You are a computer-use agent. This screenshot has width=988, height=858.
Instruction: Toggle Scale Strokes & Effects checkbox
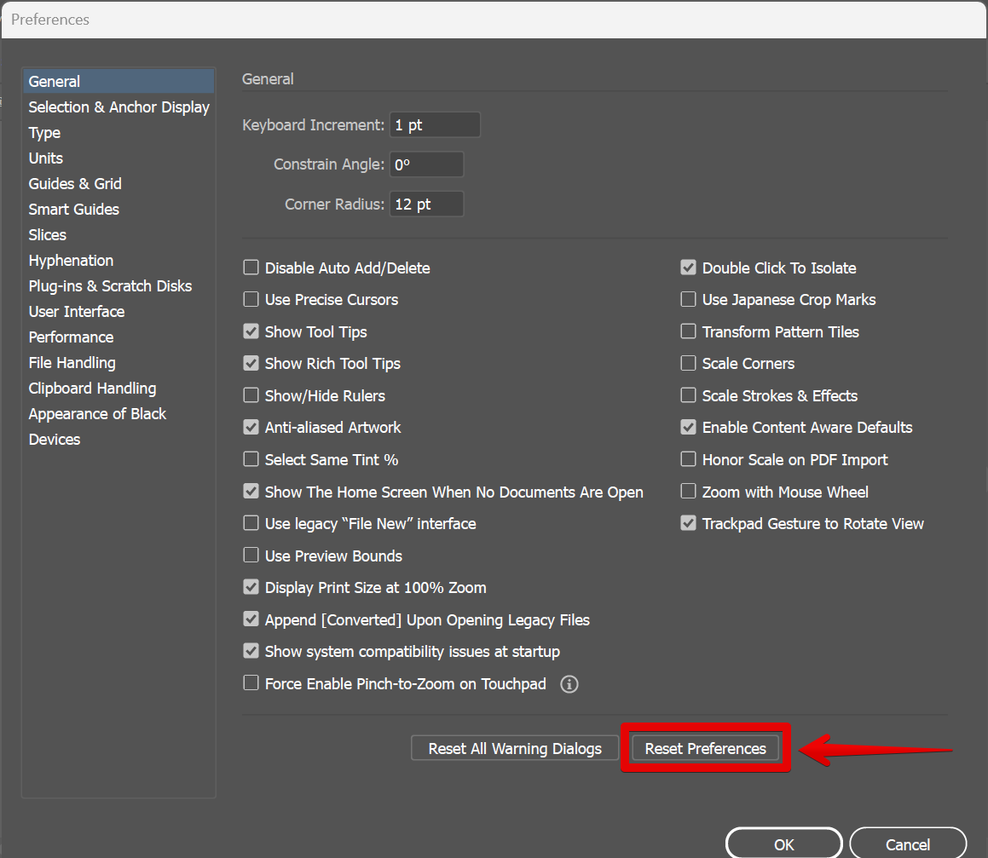[x=688, y=395]
